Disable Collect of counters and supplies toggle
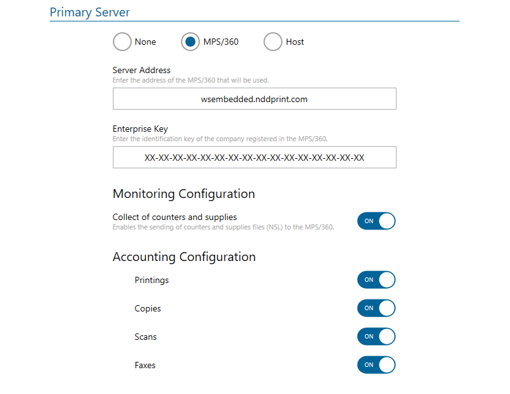510x394 pixels. (376, 221)
